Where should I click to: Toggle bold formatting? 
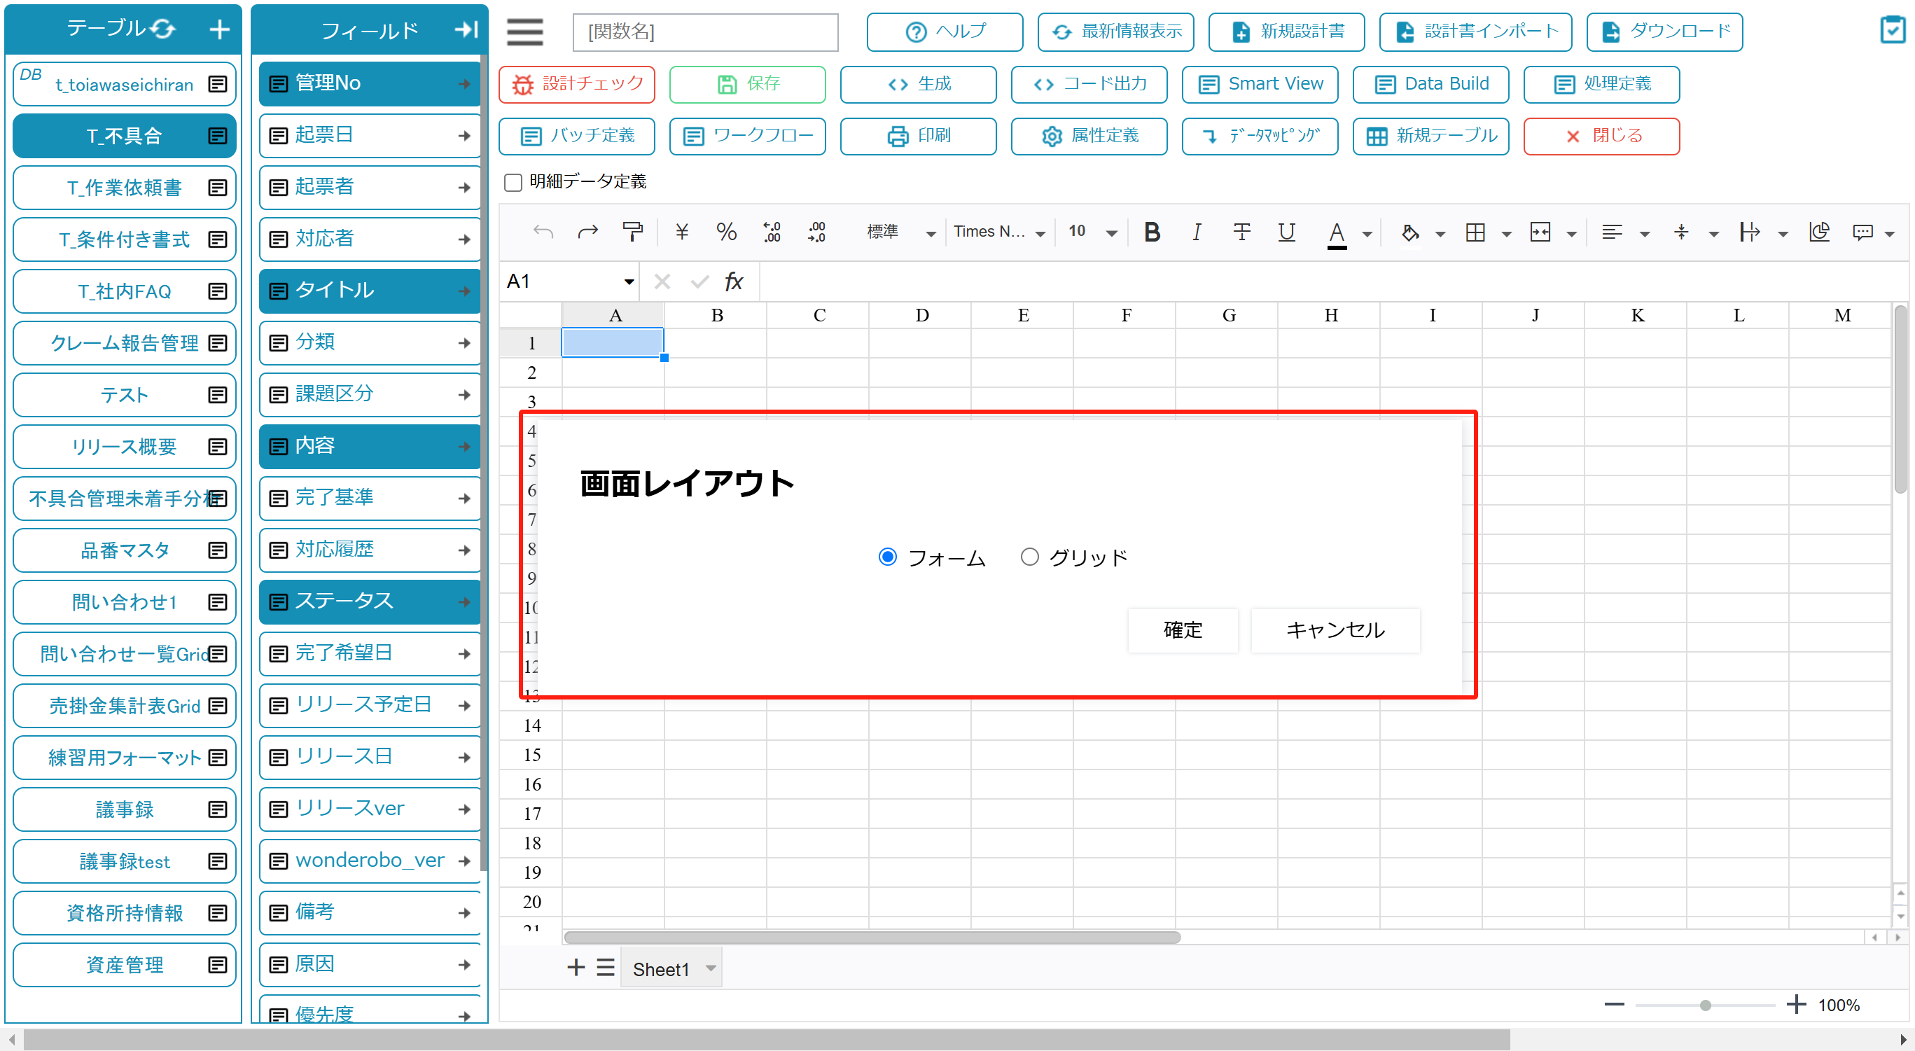[x=1153, y=232]
